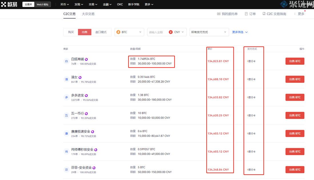Click the orange BTC coin icon
This screenshot has height=180, width=314.
[x=118, y=32]
